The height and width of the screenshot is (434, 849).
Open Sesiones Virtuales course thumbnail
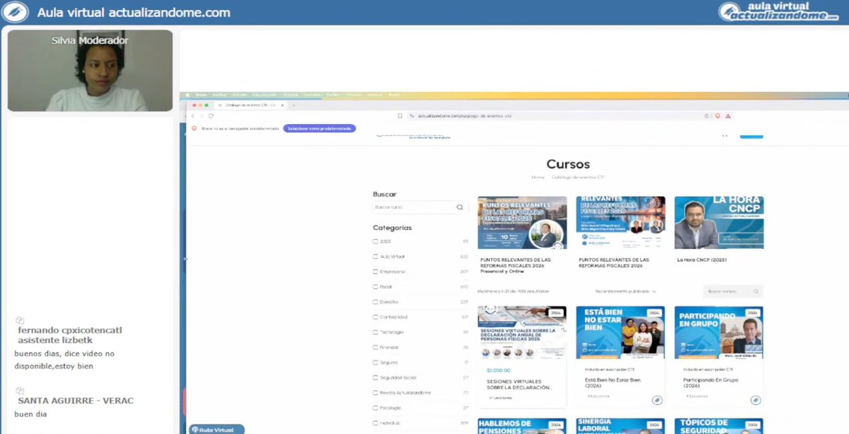522,333
